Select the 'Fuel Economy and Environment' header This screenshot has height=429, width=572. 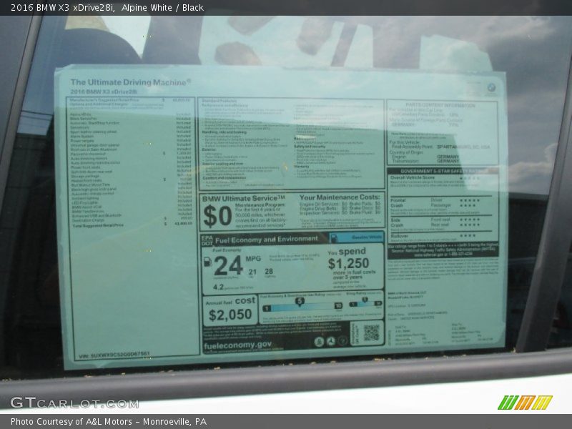[266, 240]
